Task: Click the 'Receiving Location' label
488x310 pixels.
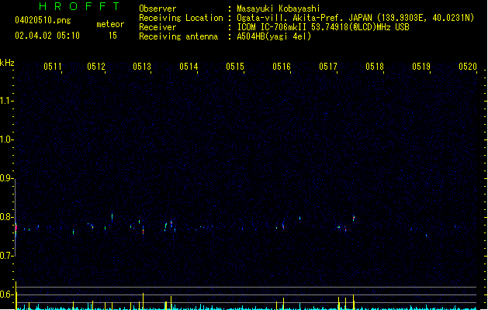Action: [x=181, y=18]
